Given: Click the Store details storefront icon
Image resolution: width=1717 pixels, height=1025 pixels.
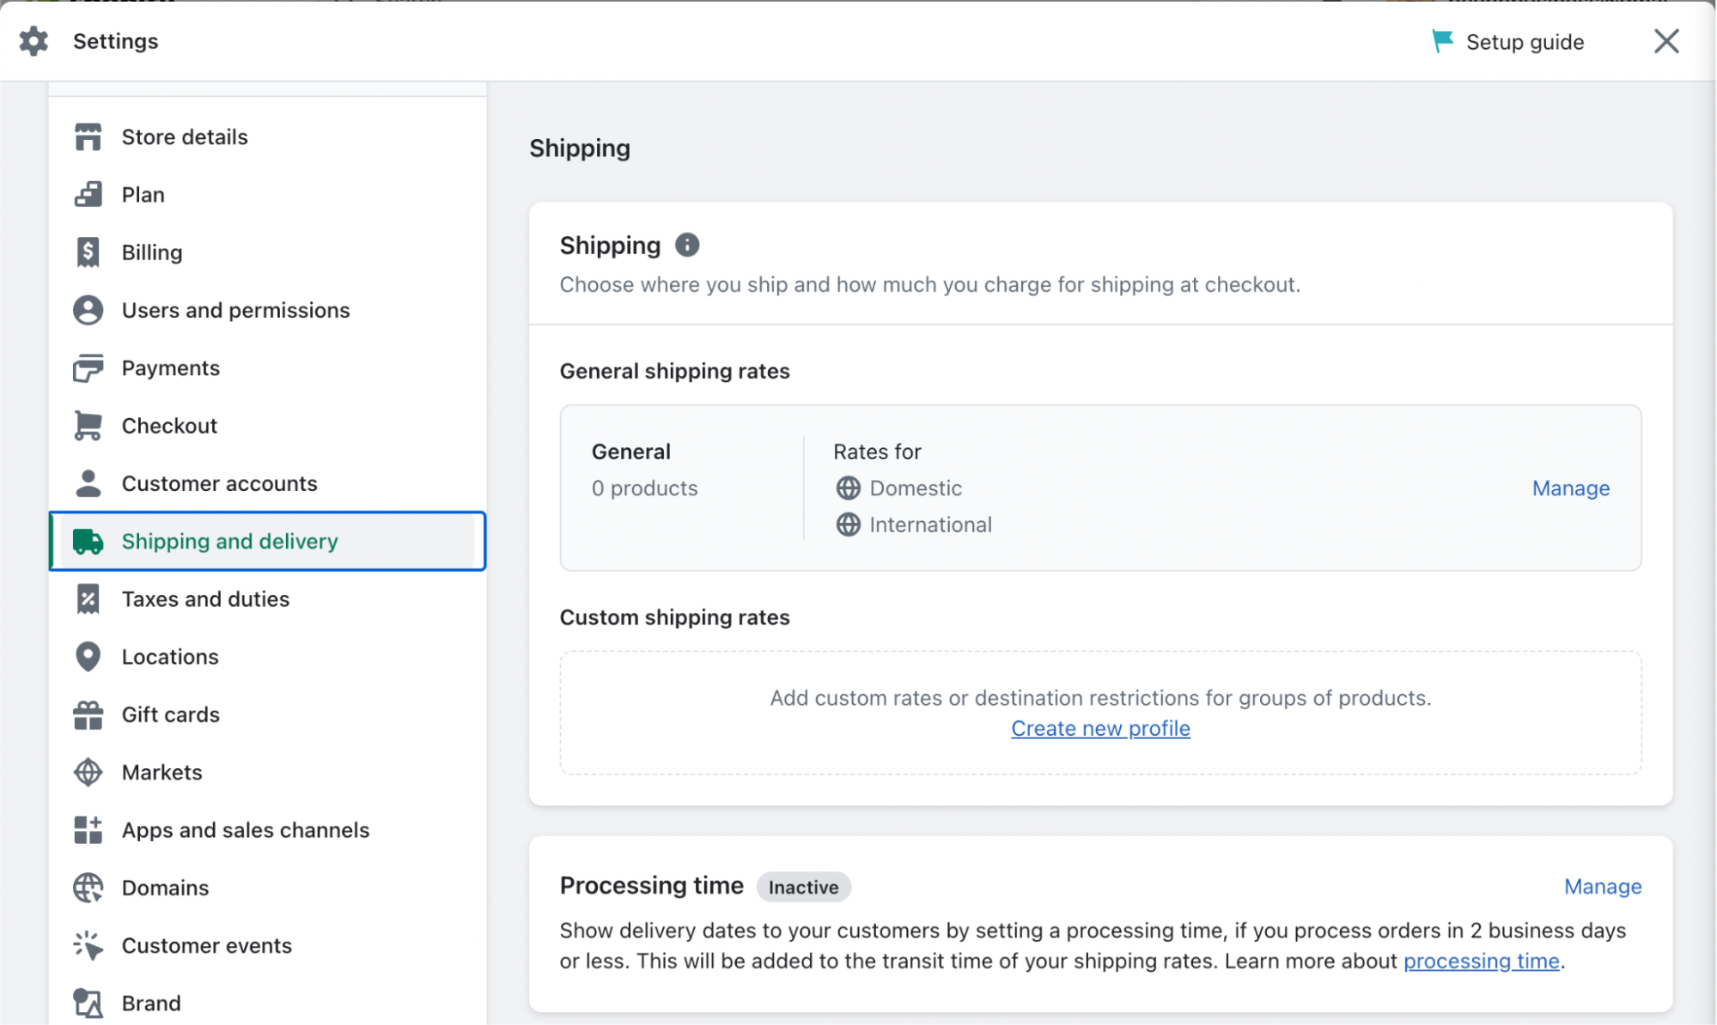Looking at the screenshot, I should 88,137.
